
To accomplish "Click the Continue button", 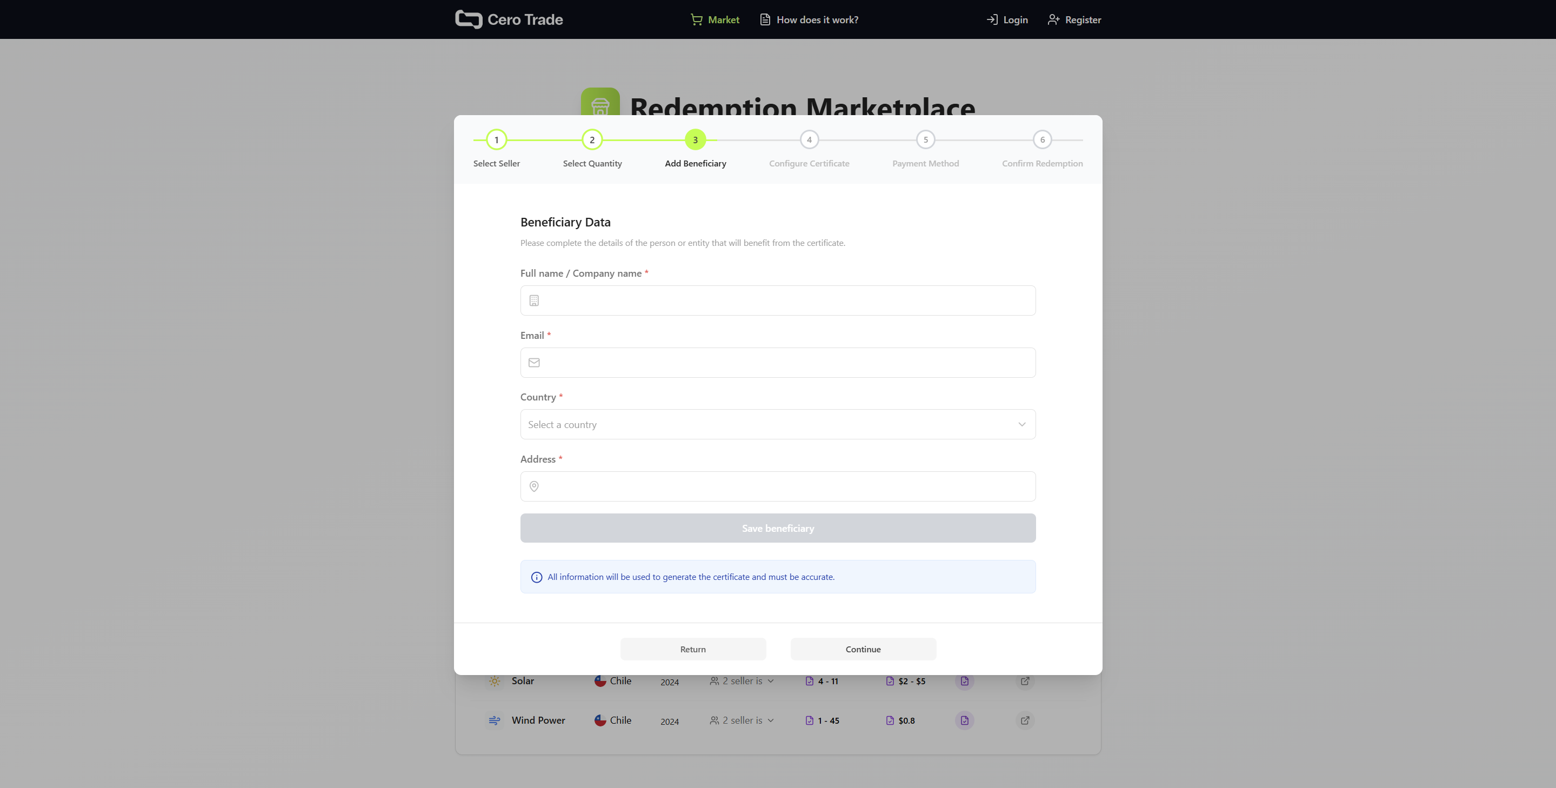I will (863, 649).
